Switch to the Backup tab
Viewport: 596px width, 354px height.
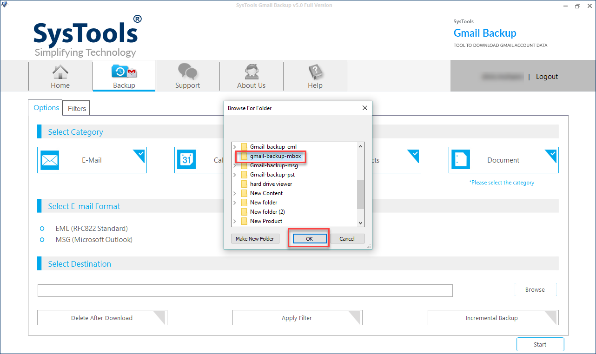click(x=124, y=76)
